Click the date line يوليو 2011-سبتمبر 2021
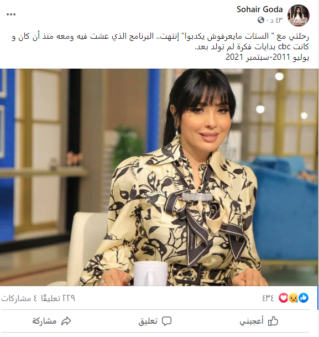The height and width of the screenshot is (337, 319). pyautogui.click(x=267, y=57)
